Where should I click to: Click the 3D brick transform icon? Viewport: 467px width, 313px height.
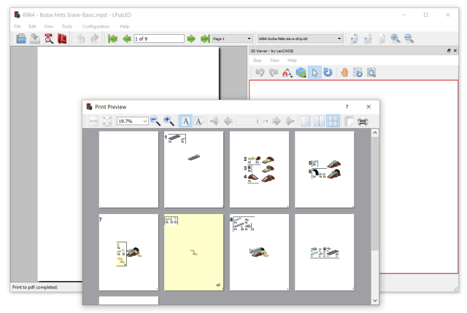tap(301, 73)
